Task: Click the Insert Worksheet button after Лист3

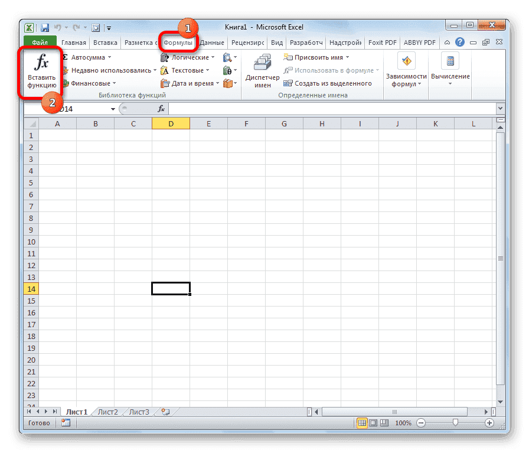Action: tap(166, 412)
